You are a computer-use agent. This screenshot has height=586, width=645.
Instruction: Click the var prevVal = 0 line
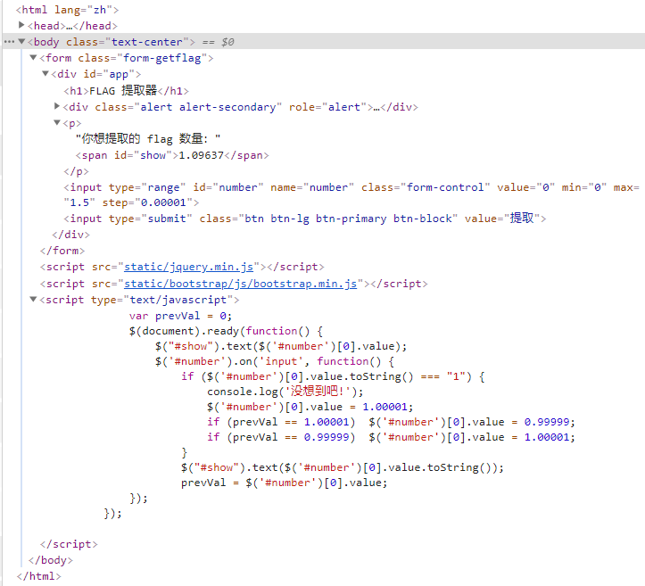[x=180, y=316]
